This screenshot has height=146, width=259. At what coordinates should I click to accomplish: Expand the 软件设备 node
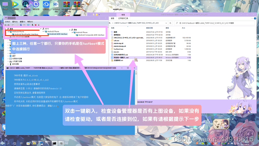pyautogui.click(x=8, y=64)
